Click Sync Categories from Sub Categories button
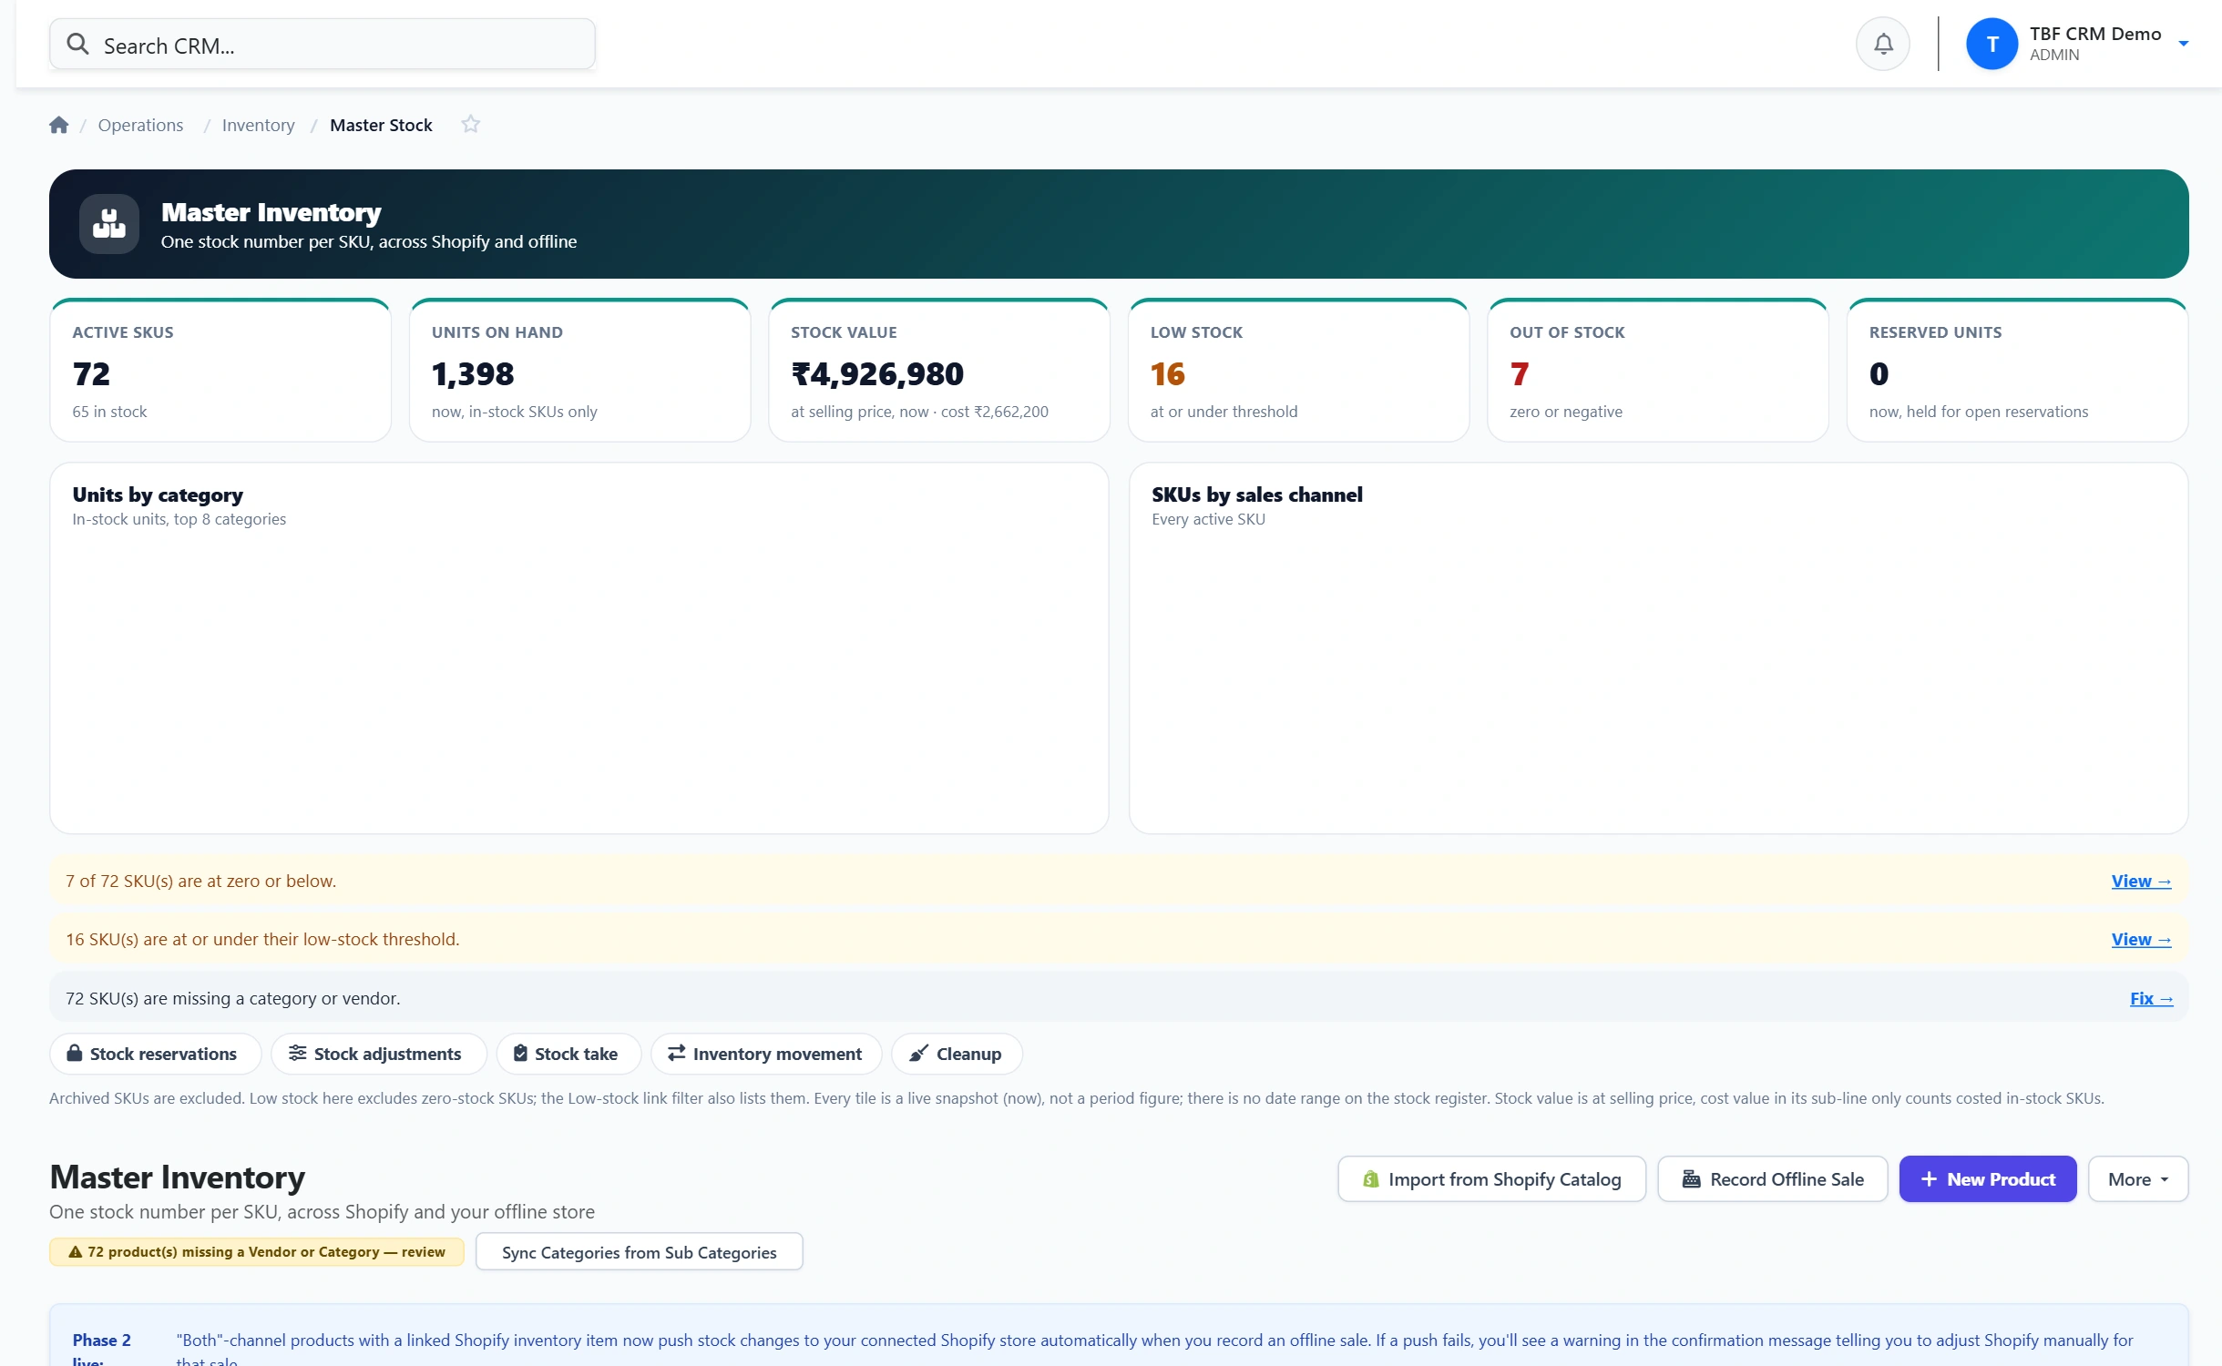The width and height of the screenshot is (2222, 1366). click(639, 1252)
